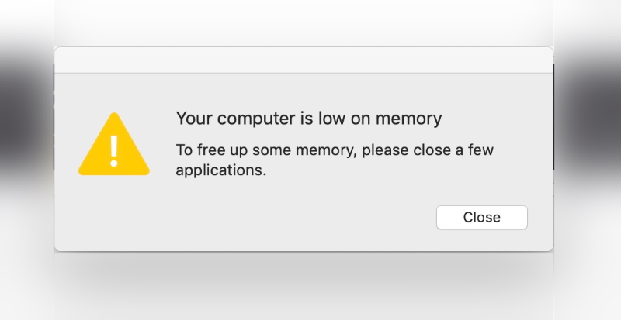The width and height of the screenshot is (621, 320).
Task: Click the word "few" in the message
Action: [479, 150]
